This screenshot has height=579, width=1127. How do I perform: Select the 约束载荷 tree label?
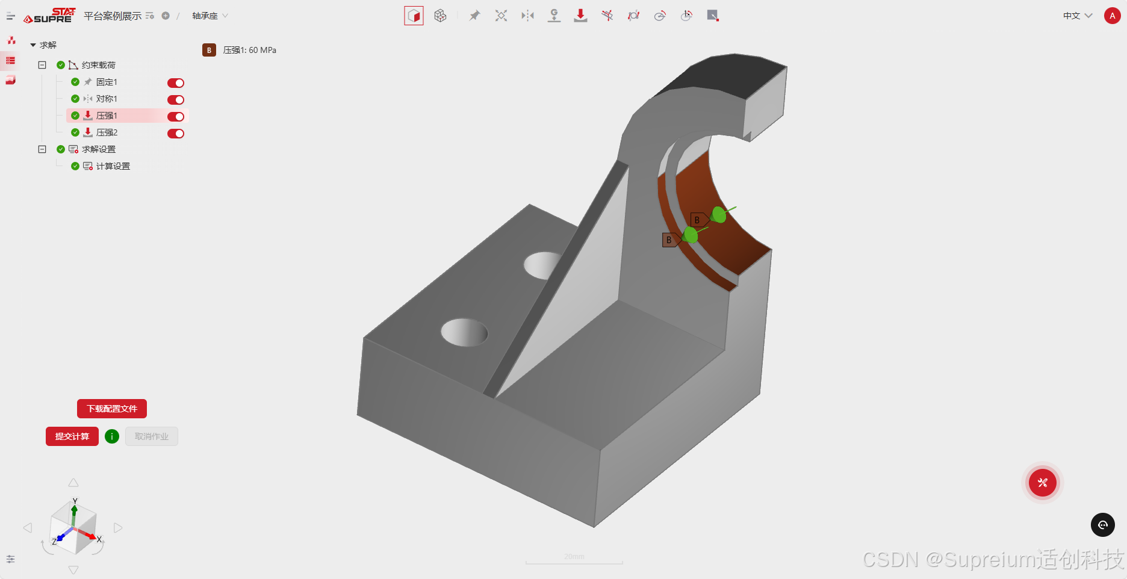99,65
